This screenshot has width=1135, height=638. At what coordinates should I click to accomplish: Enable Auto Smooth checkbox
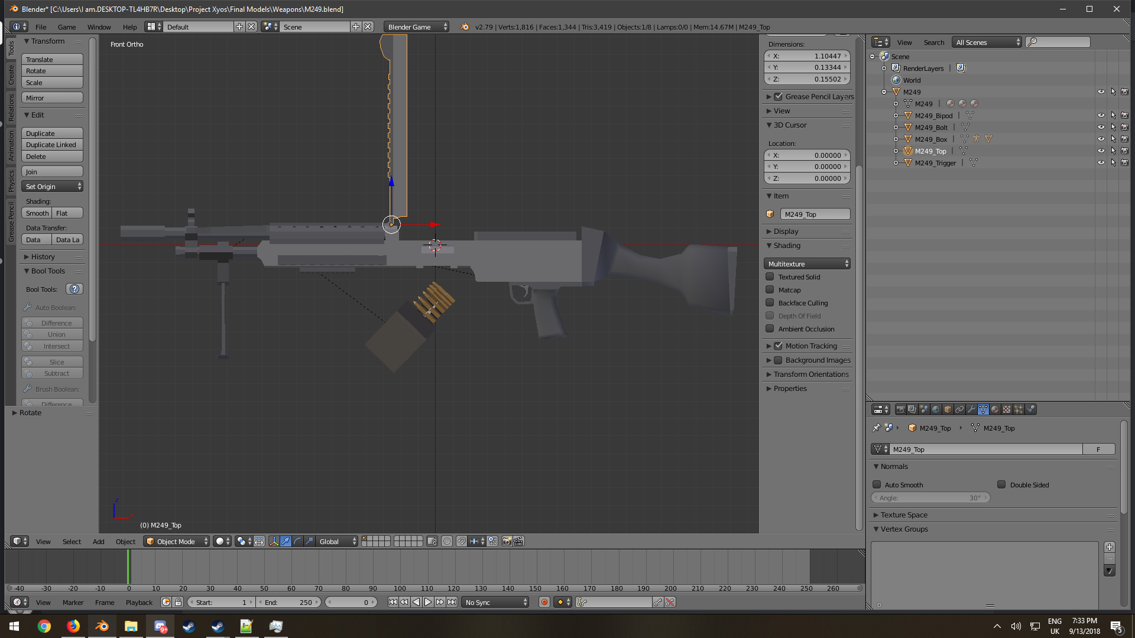point(877,484)
